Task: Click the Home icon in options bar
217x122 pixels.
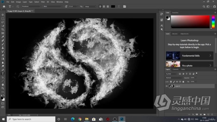Action: [4, 6]
